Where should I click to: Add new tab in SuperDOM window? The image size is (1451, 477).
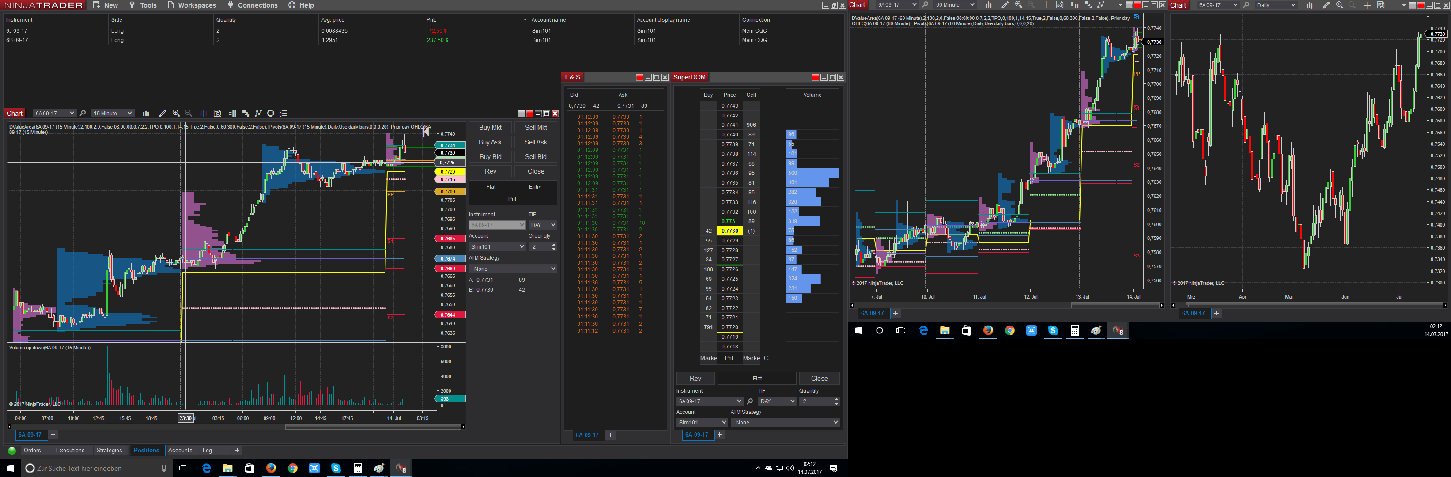[x=719, y=435]
